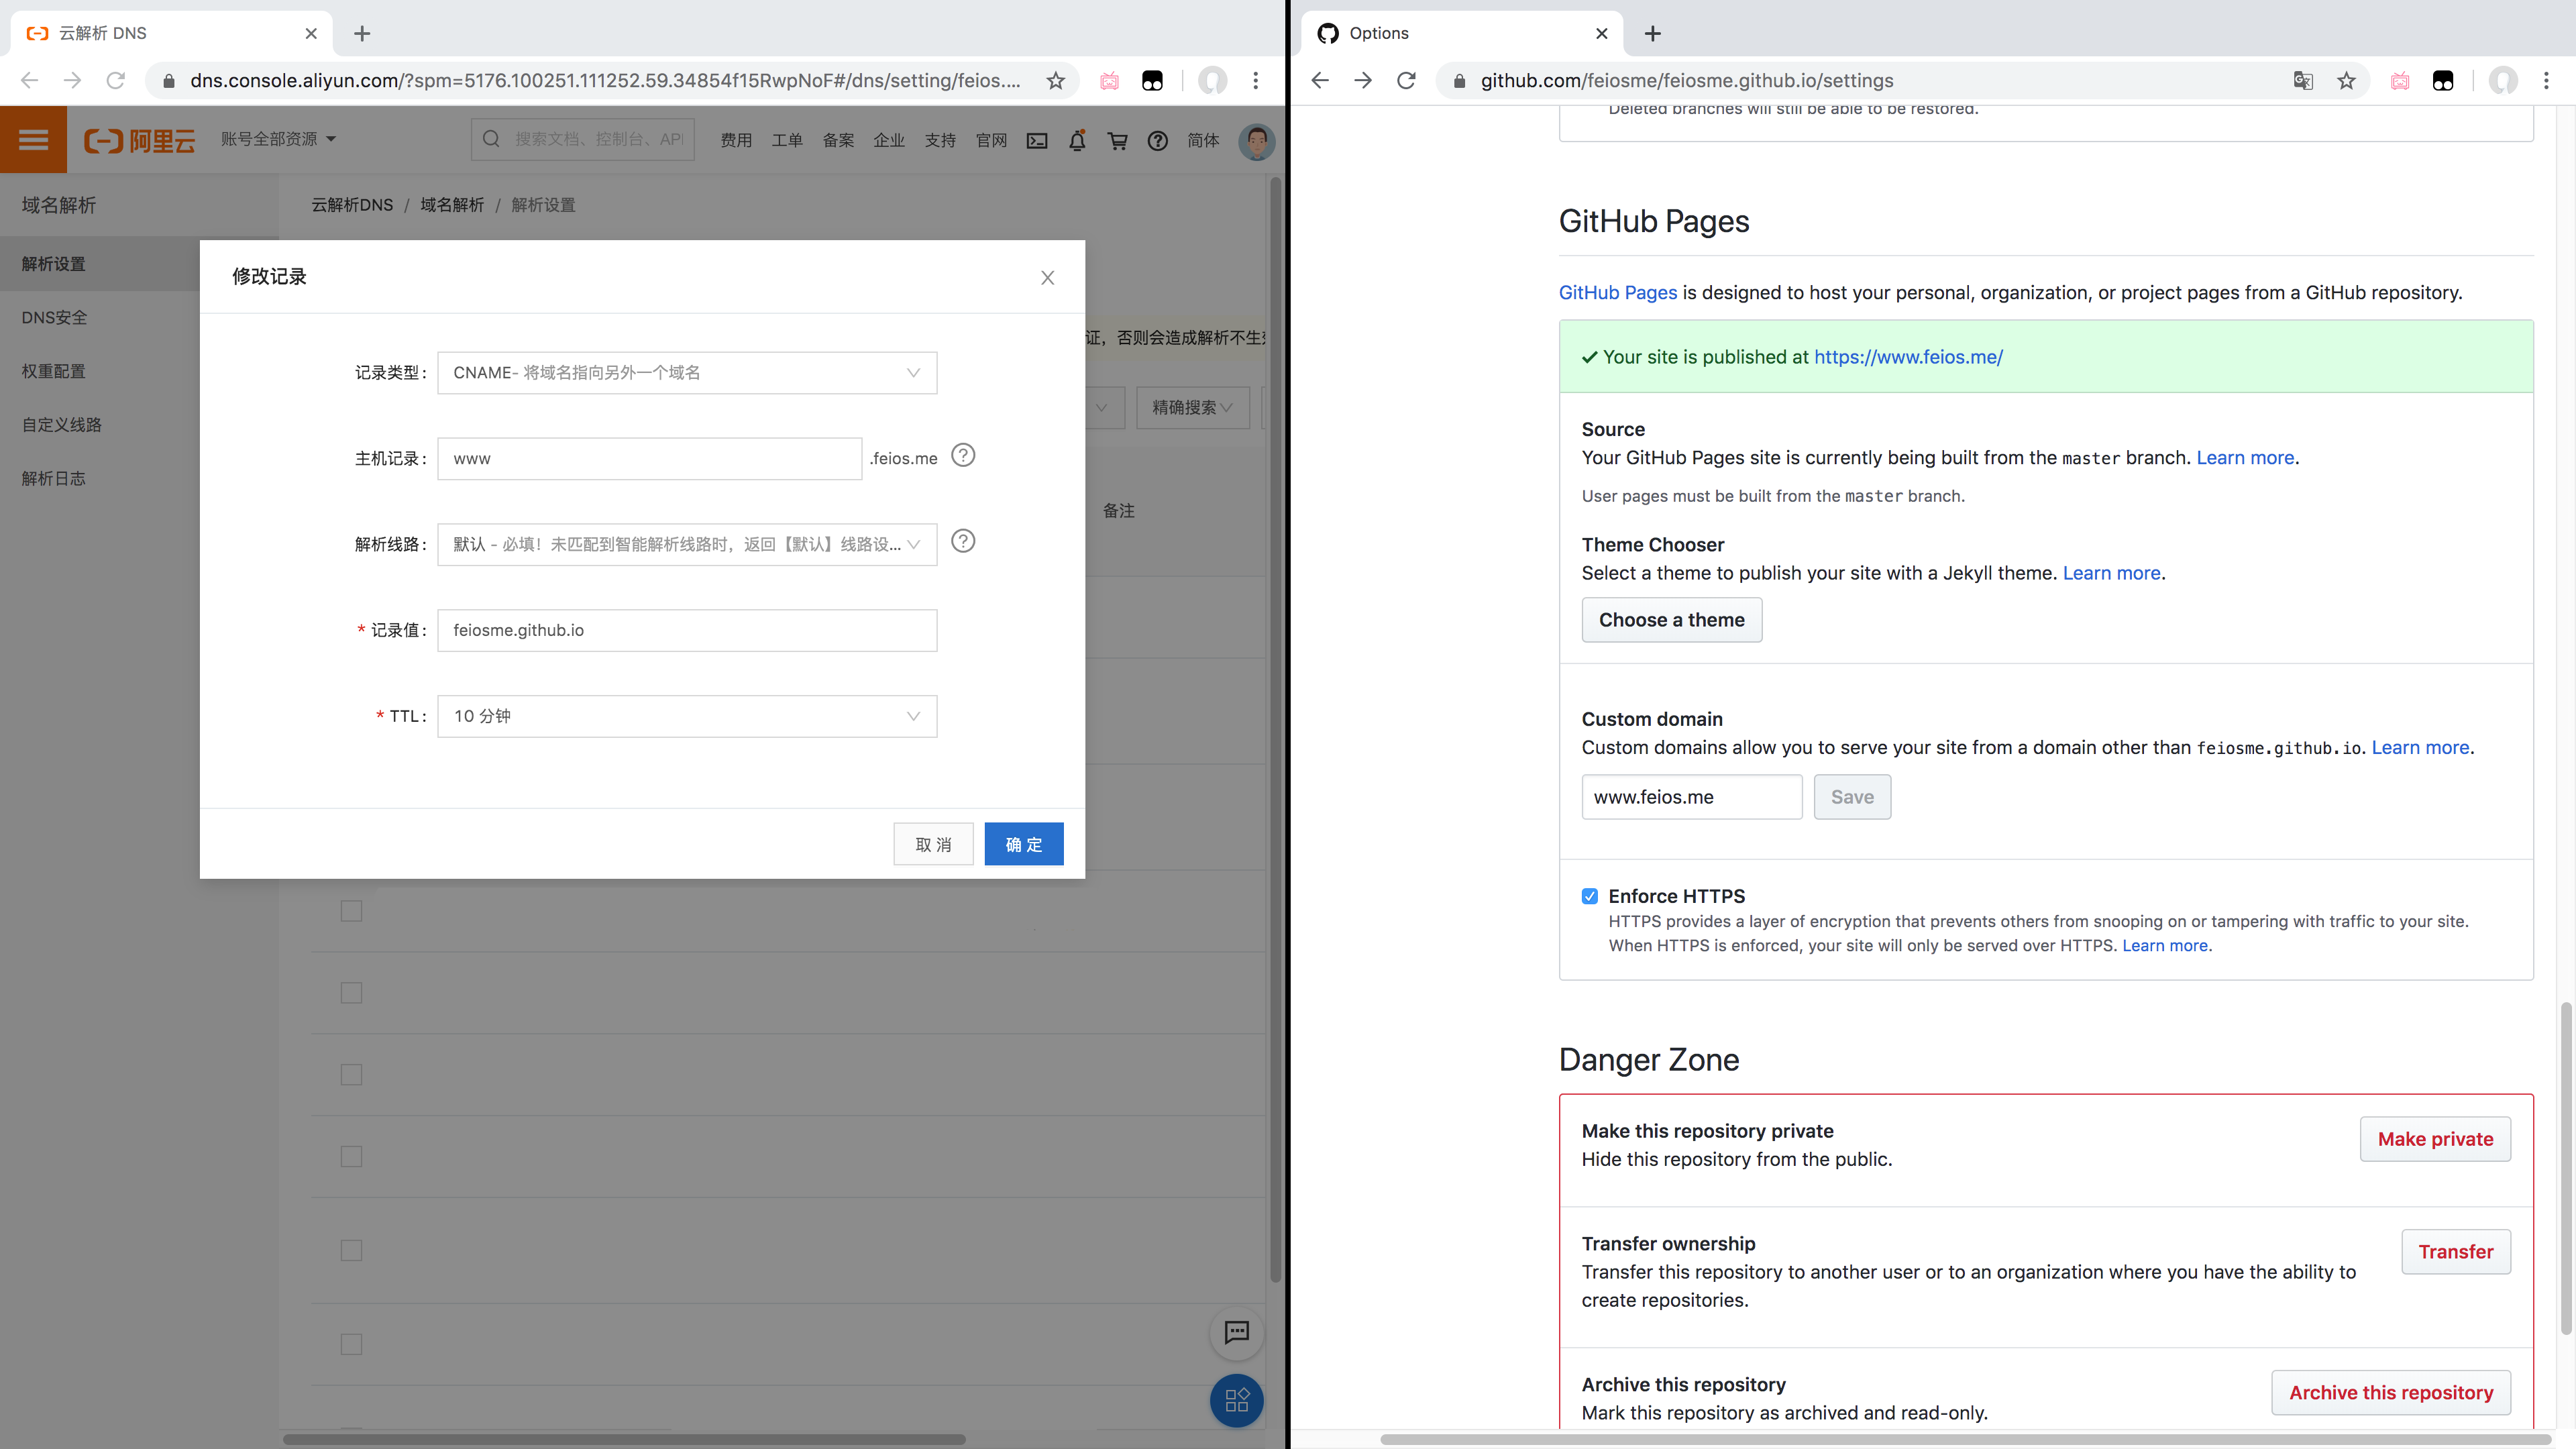Open https://www.feios.me/ published link

(x=1908, y=357)
